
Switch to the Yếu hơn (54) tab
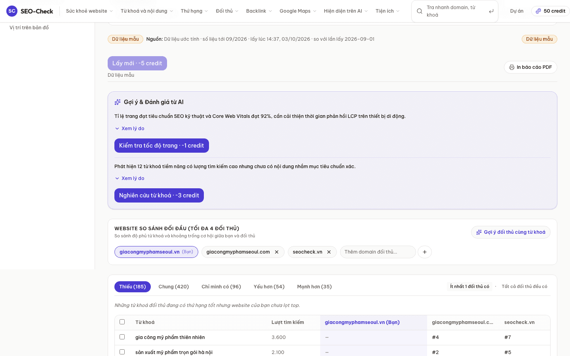tap(269, 287)
